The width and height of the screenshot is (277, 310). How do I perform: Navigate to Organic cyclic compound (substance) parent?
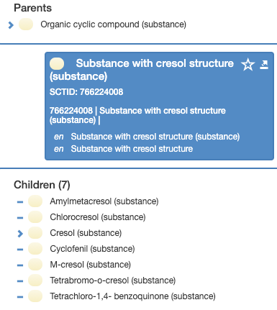click(x=113, y=24)
